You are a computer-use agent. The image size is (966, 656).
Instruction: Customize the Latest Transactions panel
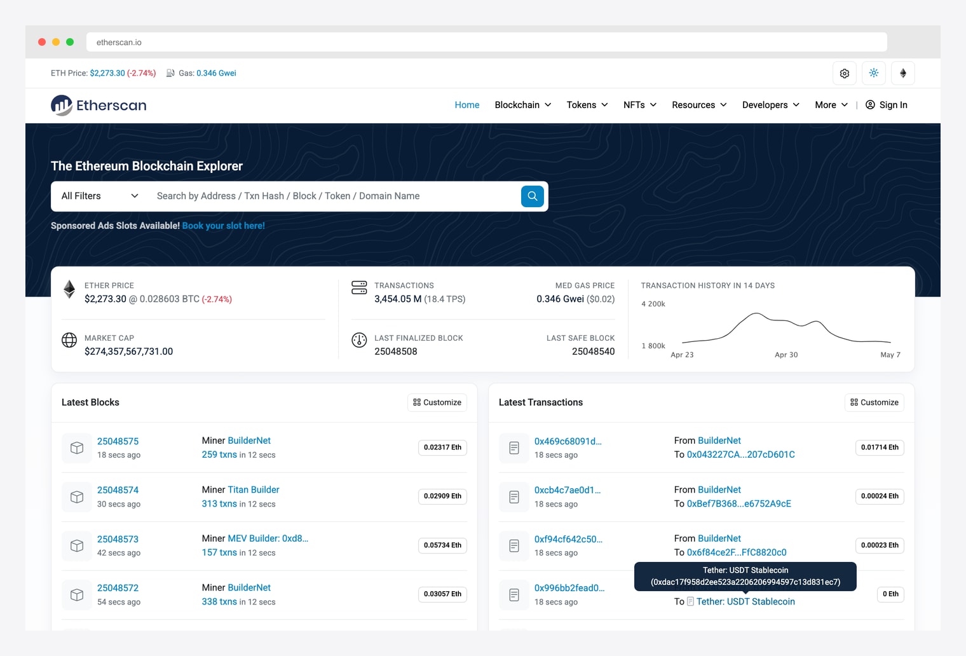click(874, 402)
